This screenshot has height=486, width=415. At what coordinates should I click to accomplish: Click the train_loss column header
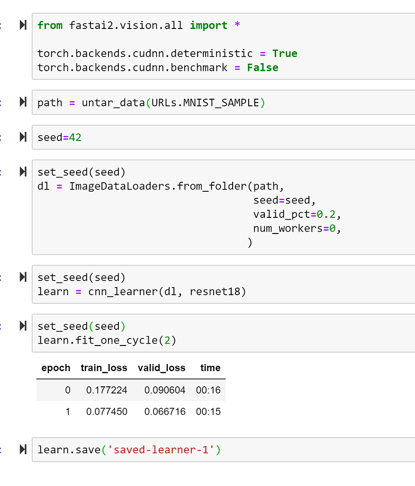tap(104, 368)
